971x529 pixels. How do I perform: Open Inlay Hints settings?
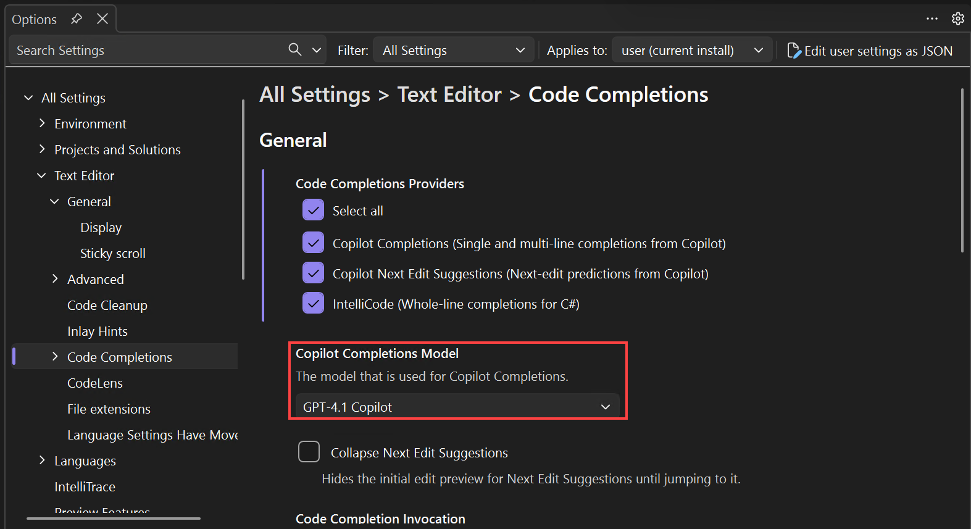point(98,331)
